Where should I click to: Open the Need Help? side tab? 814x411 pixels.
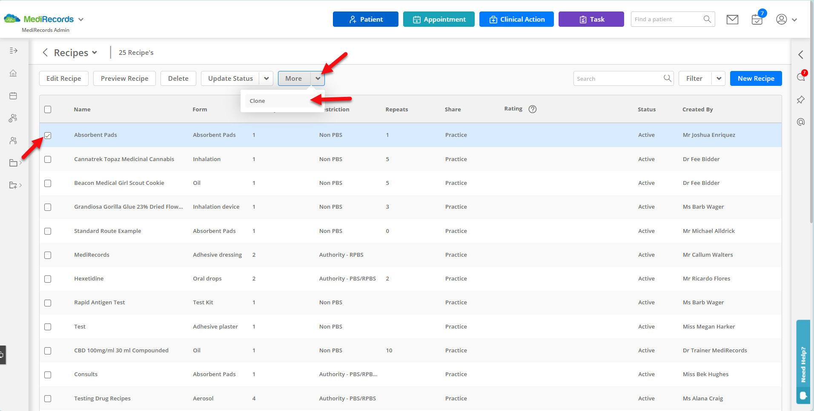[803, 362]
